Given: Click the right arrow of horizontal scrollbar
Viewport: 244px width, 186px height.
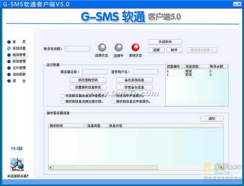Looking at the screenshot, I should (x=221, y=168).
